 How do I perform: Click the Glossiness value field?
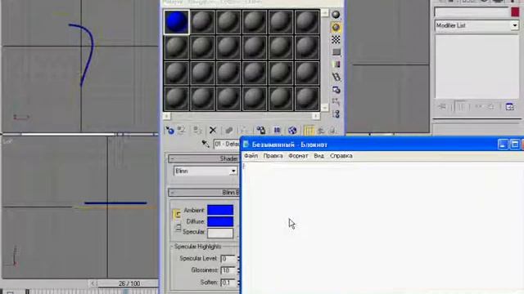click(x=228, y=270)
